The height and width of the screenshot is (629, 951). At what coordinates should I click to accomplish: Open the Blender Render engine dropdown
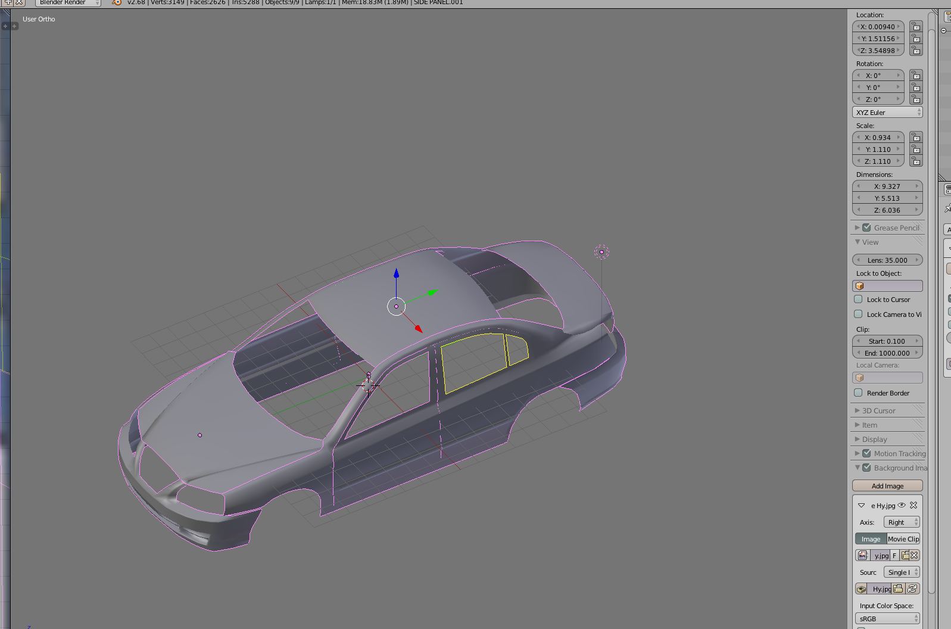click(x=67, y=3)
